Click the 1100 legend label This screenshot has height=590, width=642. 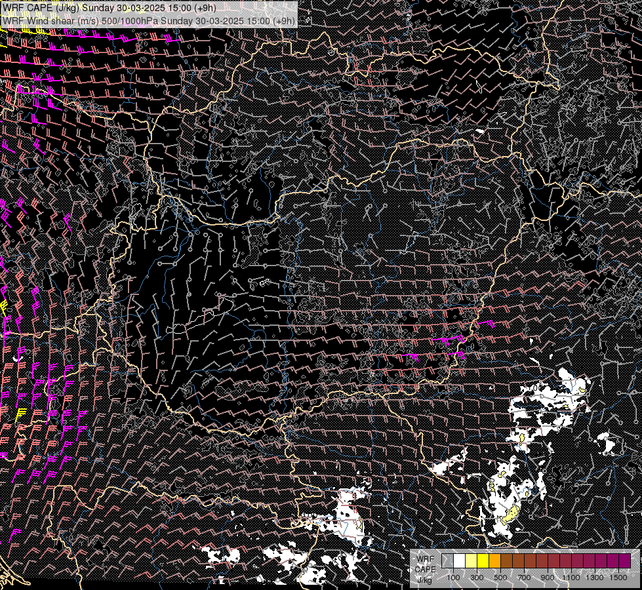571,578
